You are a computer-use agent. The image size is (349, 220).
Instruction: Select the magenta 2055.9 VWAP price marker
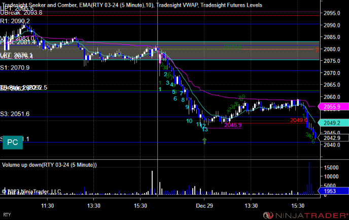333,107
